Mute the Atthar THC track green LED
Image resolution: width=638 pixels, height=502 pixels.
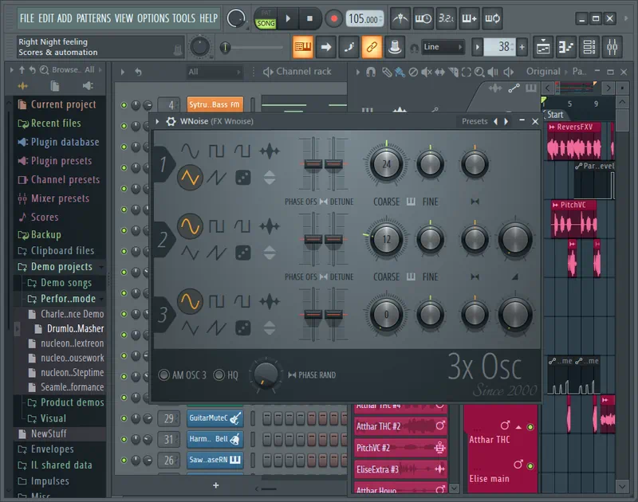click(x=530, y=427)
